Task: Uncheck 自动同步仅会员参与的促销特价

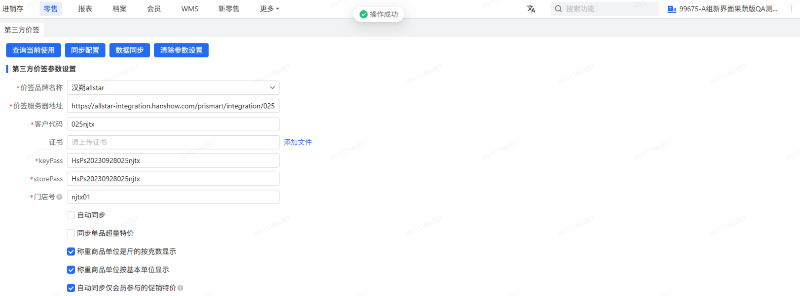Action: 71,288
